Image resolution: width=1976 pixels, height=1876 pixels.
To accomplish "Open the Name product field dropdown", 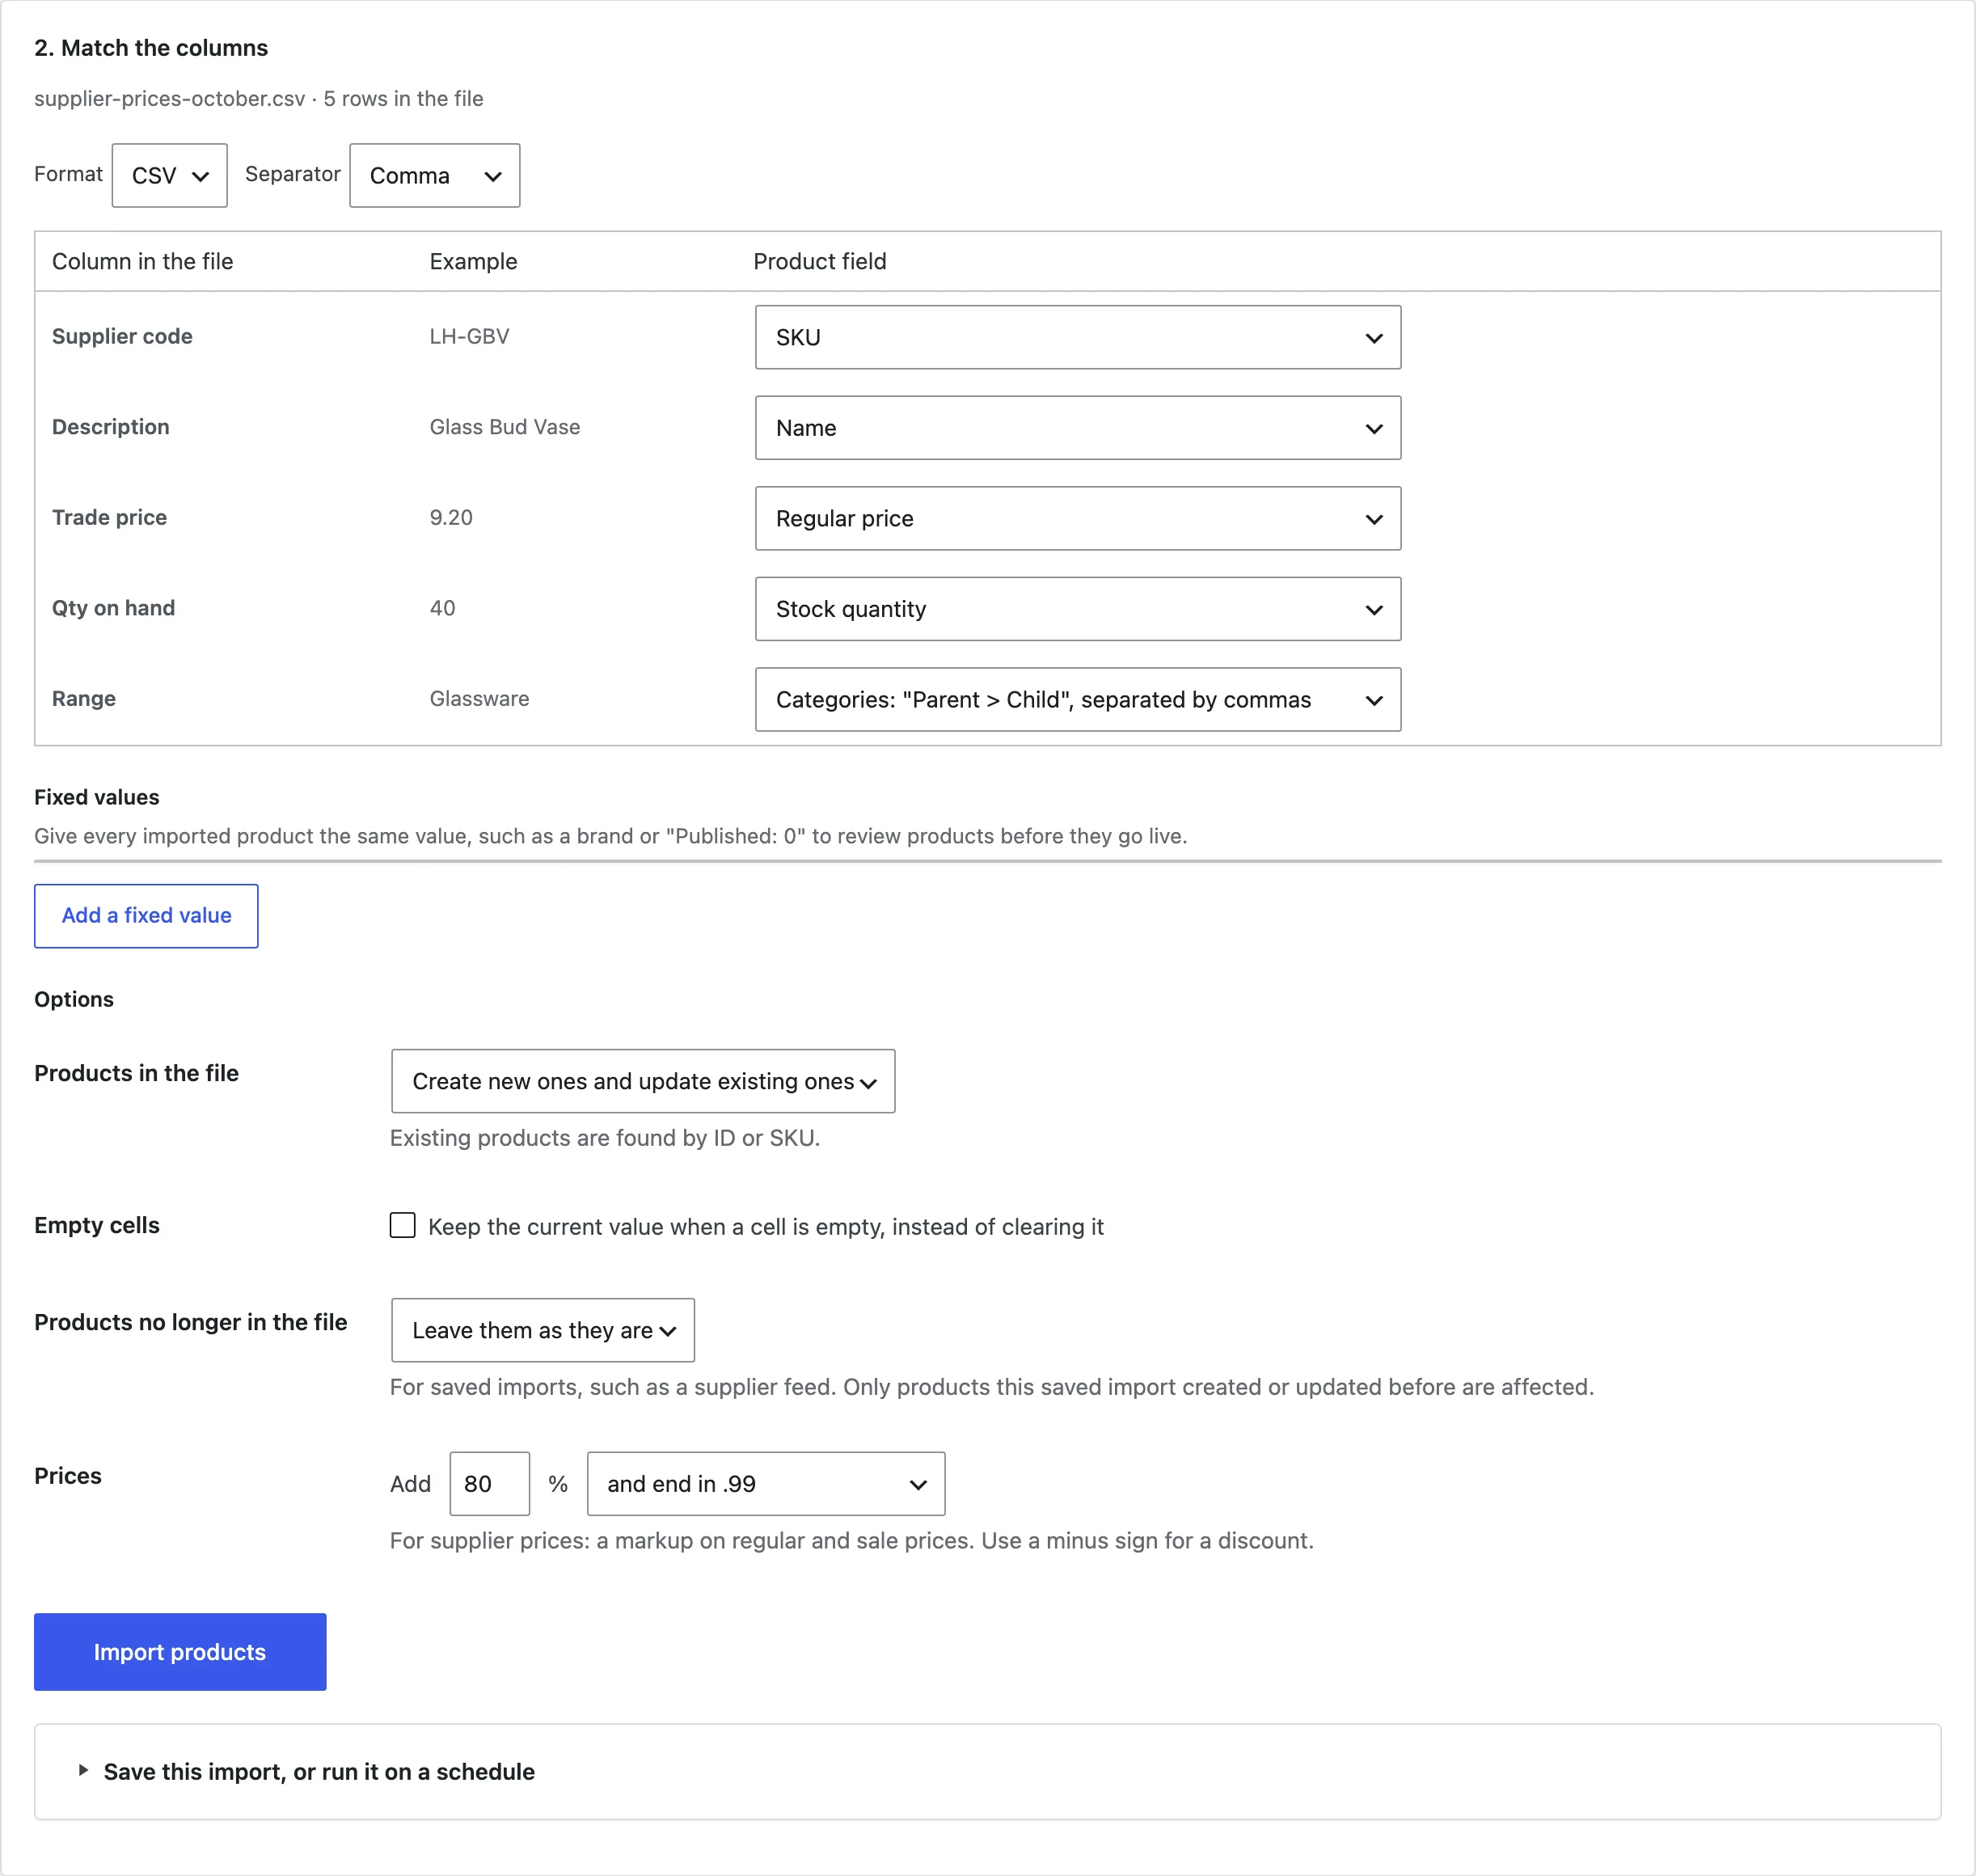I will (1077, 428).
